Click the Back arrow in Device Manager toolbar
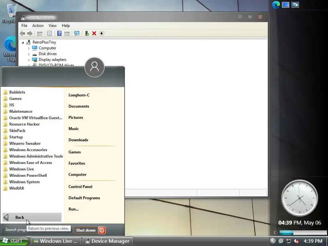 22,33
